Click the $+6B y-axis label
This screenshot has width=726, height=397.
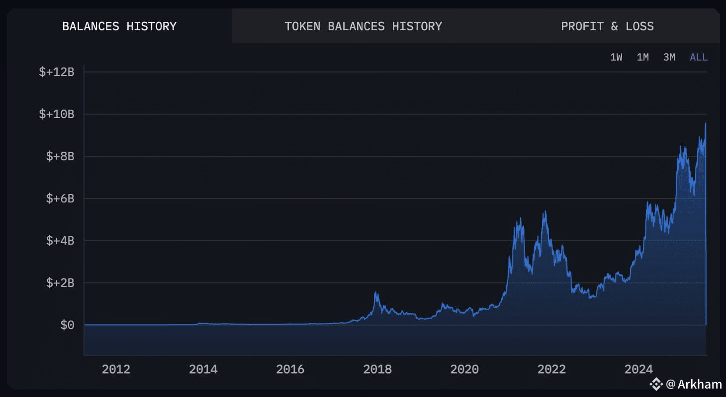(60, 198)
